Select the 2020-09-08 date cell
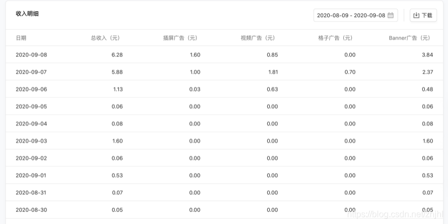 (31, 55)
